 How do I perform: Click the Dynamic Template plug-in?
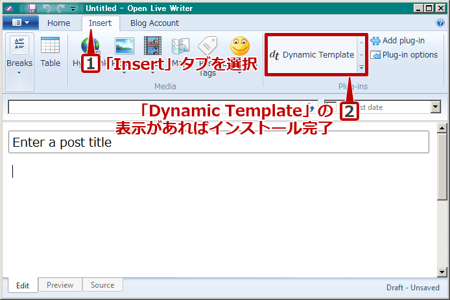pos(312,54)
